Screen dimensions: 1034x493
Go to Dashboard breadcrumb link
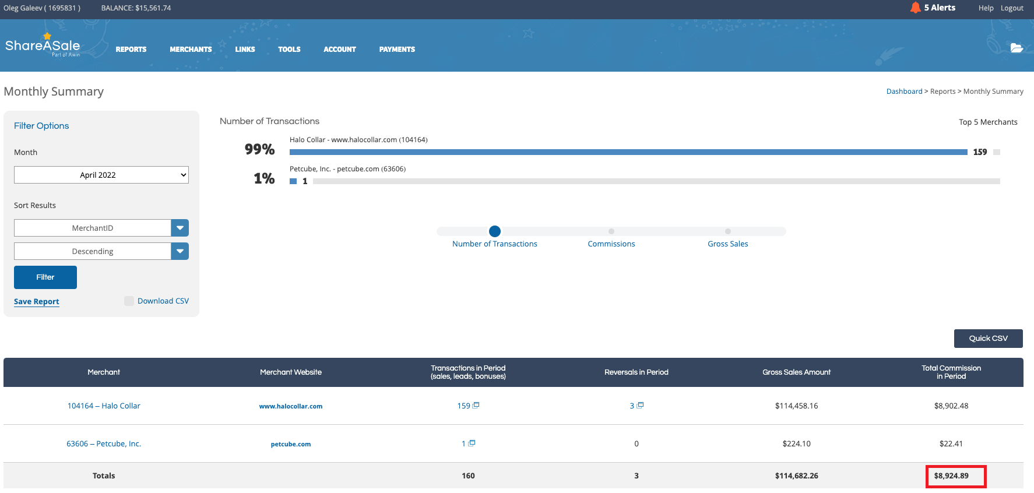click(x=904, y=91)
